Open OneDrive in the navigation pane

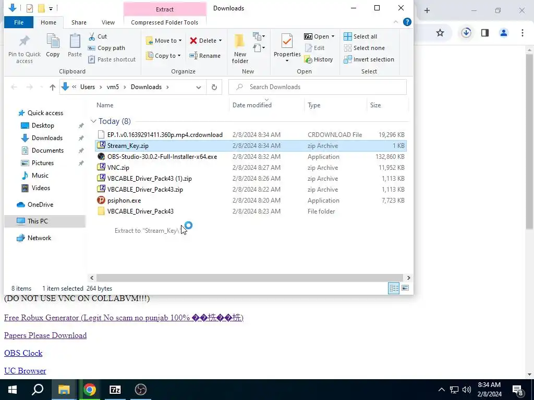coord(40,204)
